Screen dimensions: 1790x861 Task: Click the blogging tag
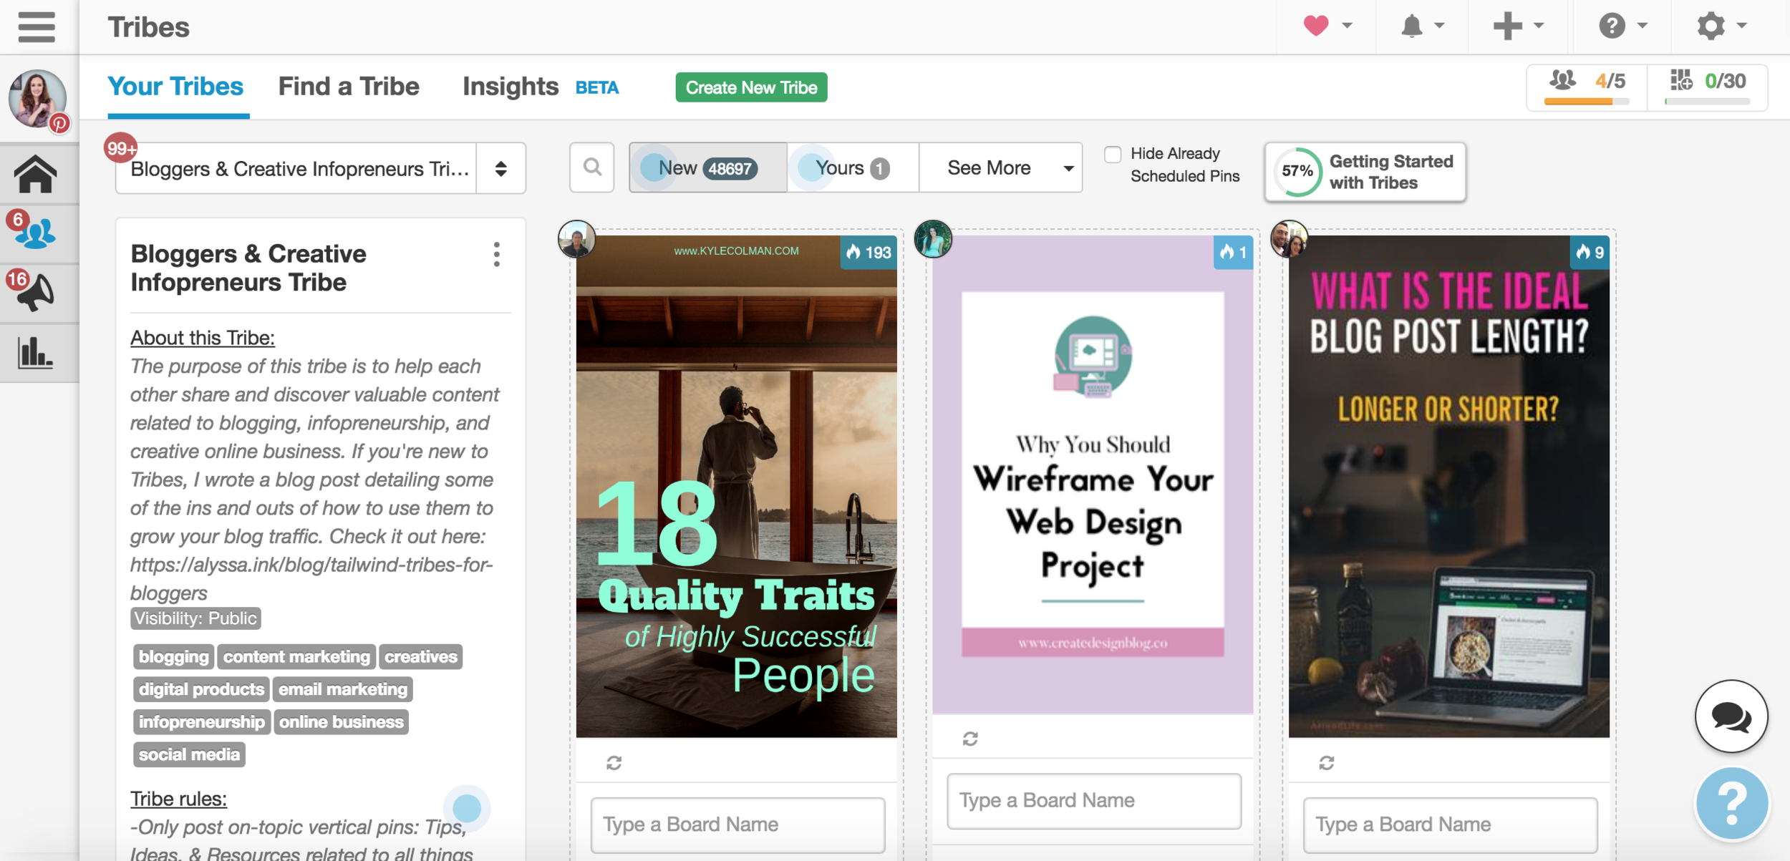pyautogui.click(x=173, y=656)
